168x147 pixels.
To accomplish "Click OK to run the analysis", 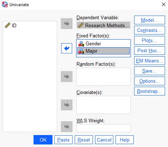I will [43, 140].
